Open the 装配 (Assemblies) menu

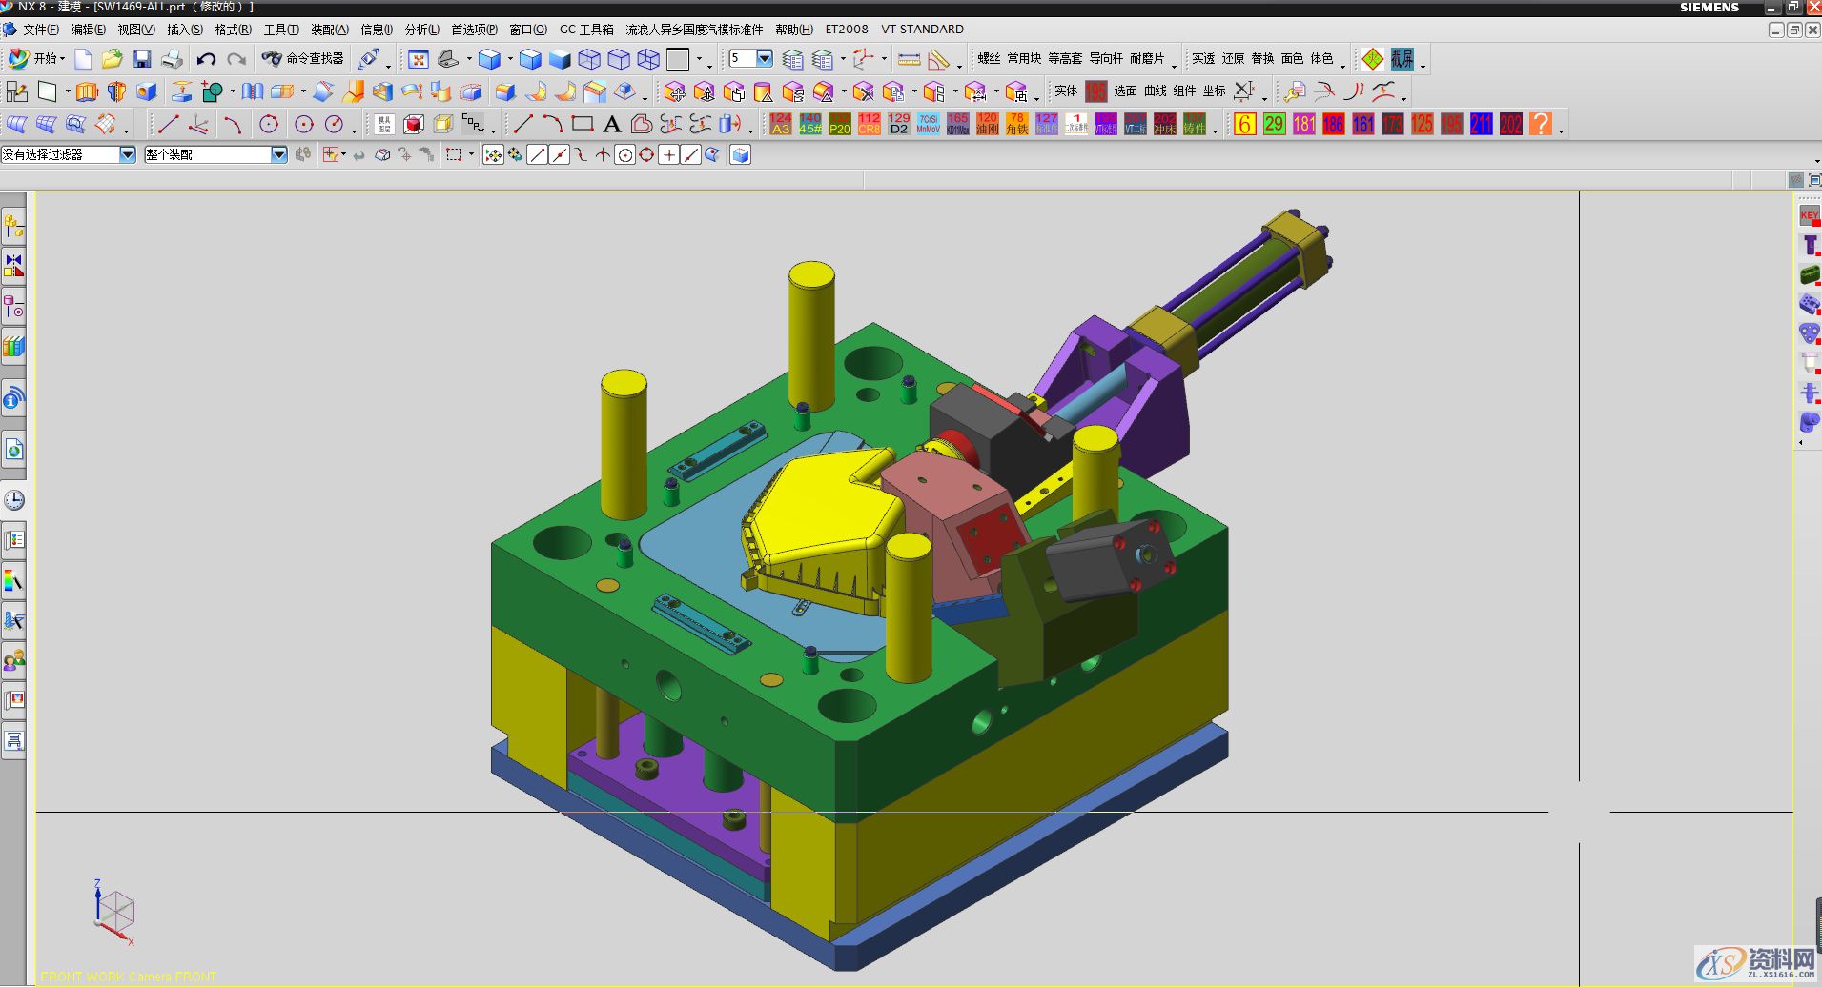pos(329,30)
